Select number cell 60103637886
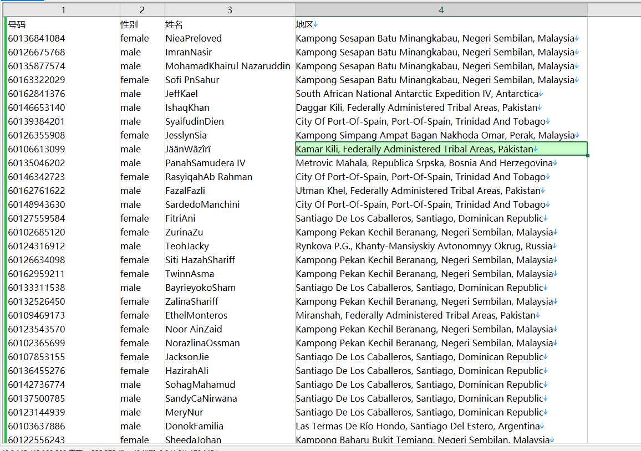 [63, 427]
